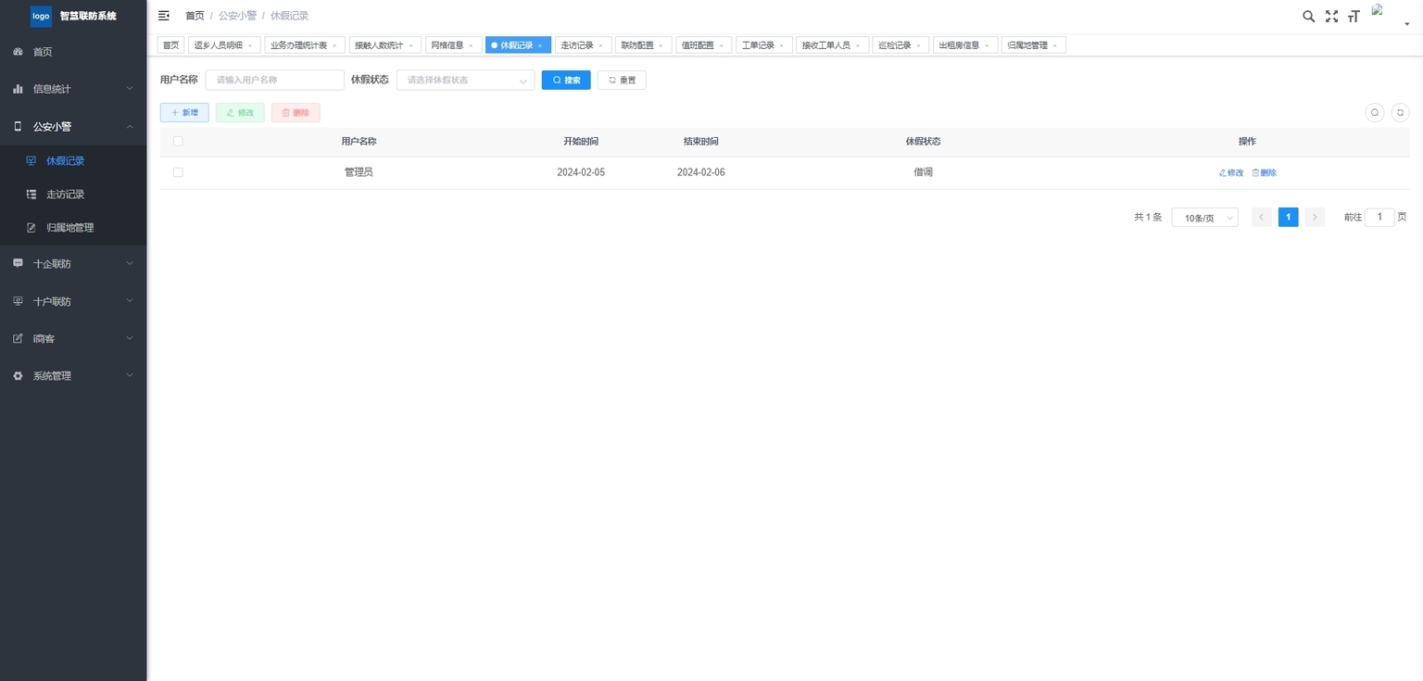1423x681 pixels.
Task: Open the font size setting icon
Action: (1354, 16)
